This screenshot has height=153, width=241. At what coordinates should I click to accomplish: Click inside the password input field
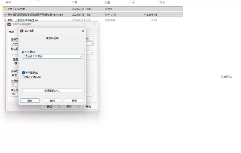[51, 56]
